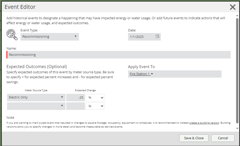
Task: Click the scrollbar up arrow
Action: pos(237,16)
